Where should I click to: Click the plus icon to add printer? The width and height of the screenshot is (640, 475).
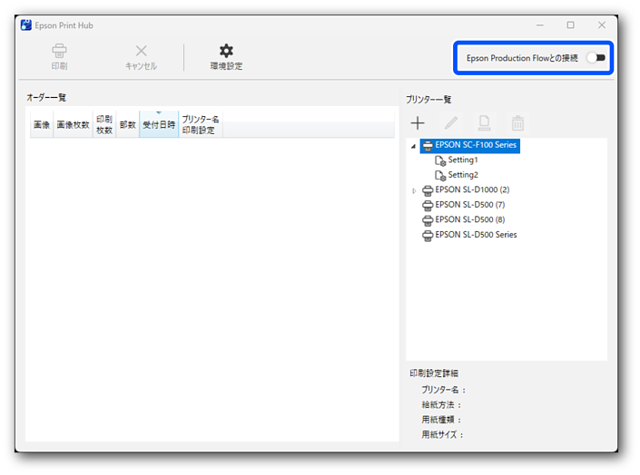(418, 123)
